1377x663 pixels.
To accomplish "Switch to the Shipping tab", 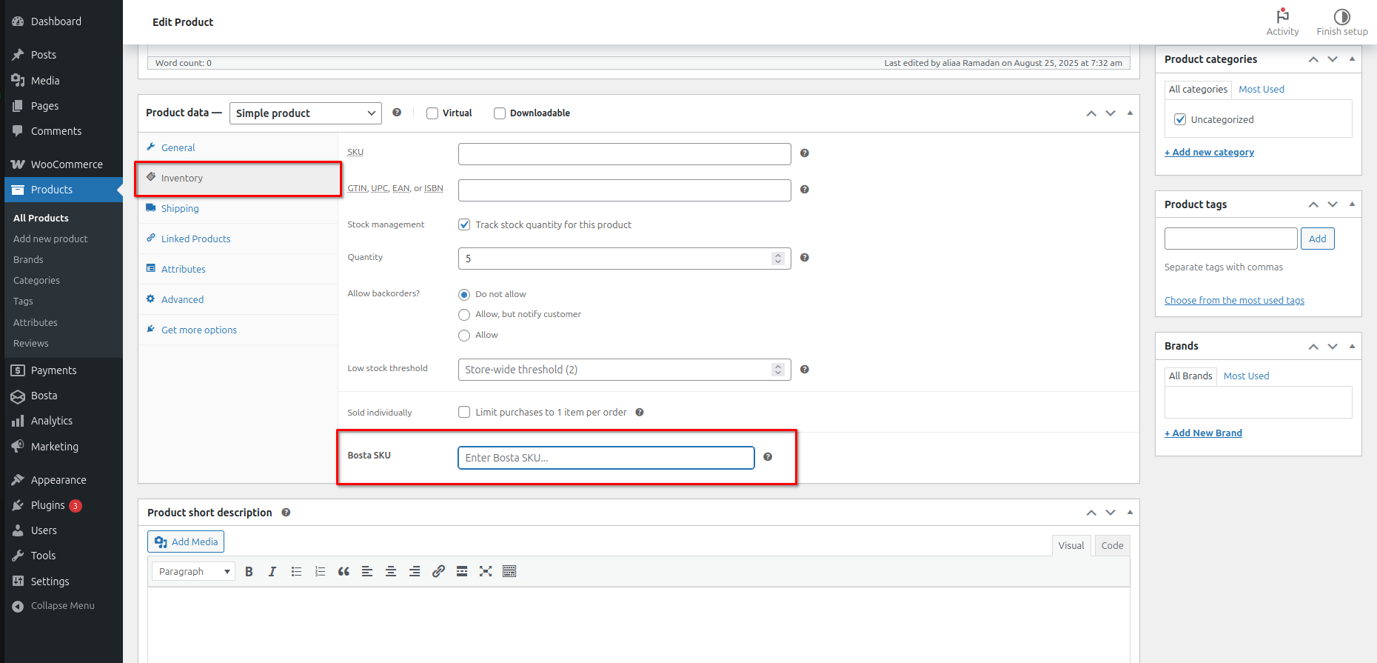I will pyautogui.click(x=238, y=208).
